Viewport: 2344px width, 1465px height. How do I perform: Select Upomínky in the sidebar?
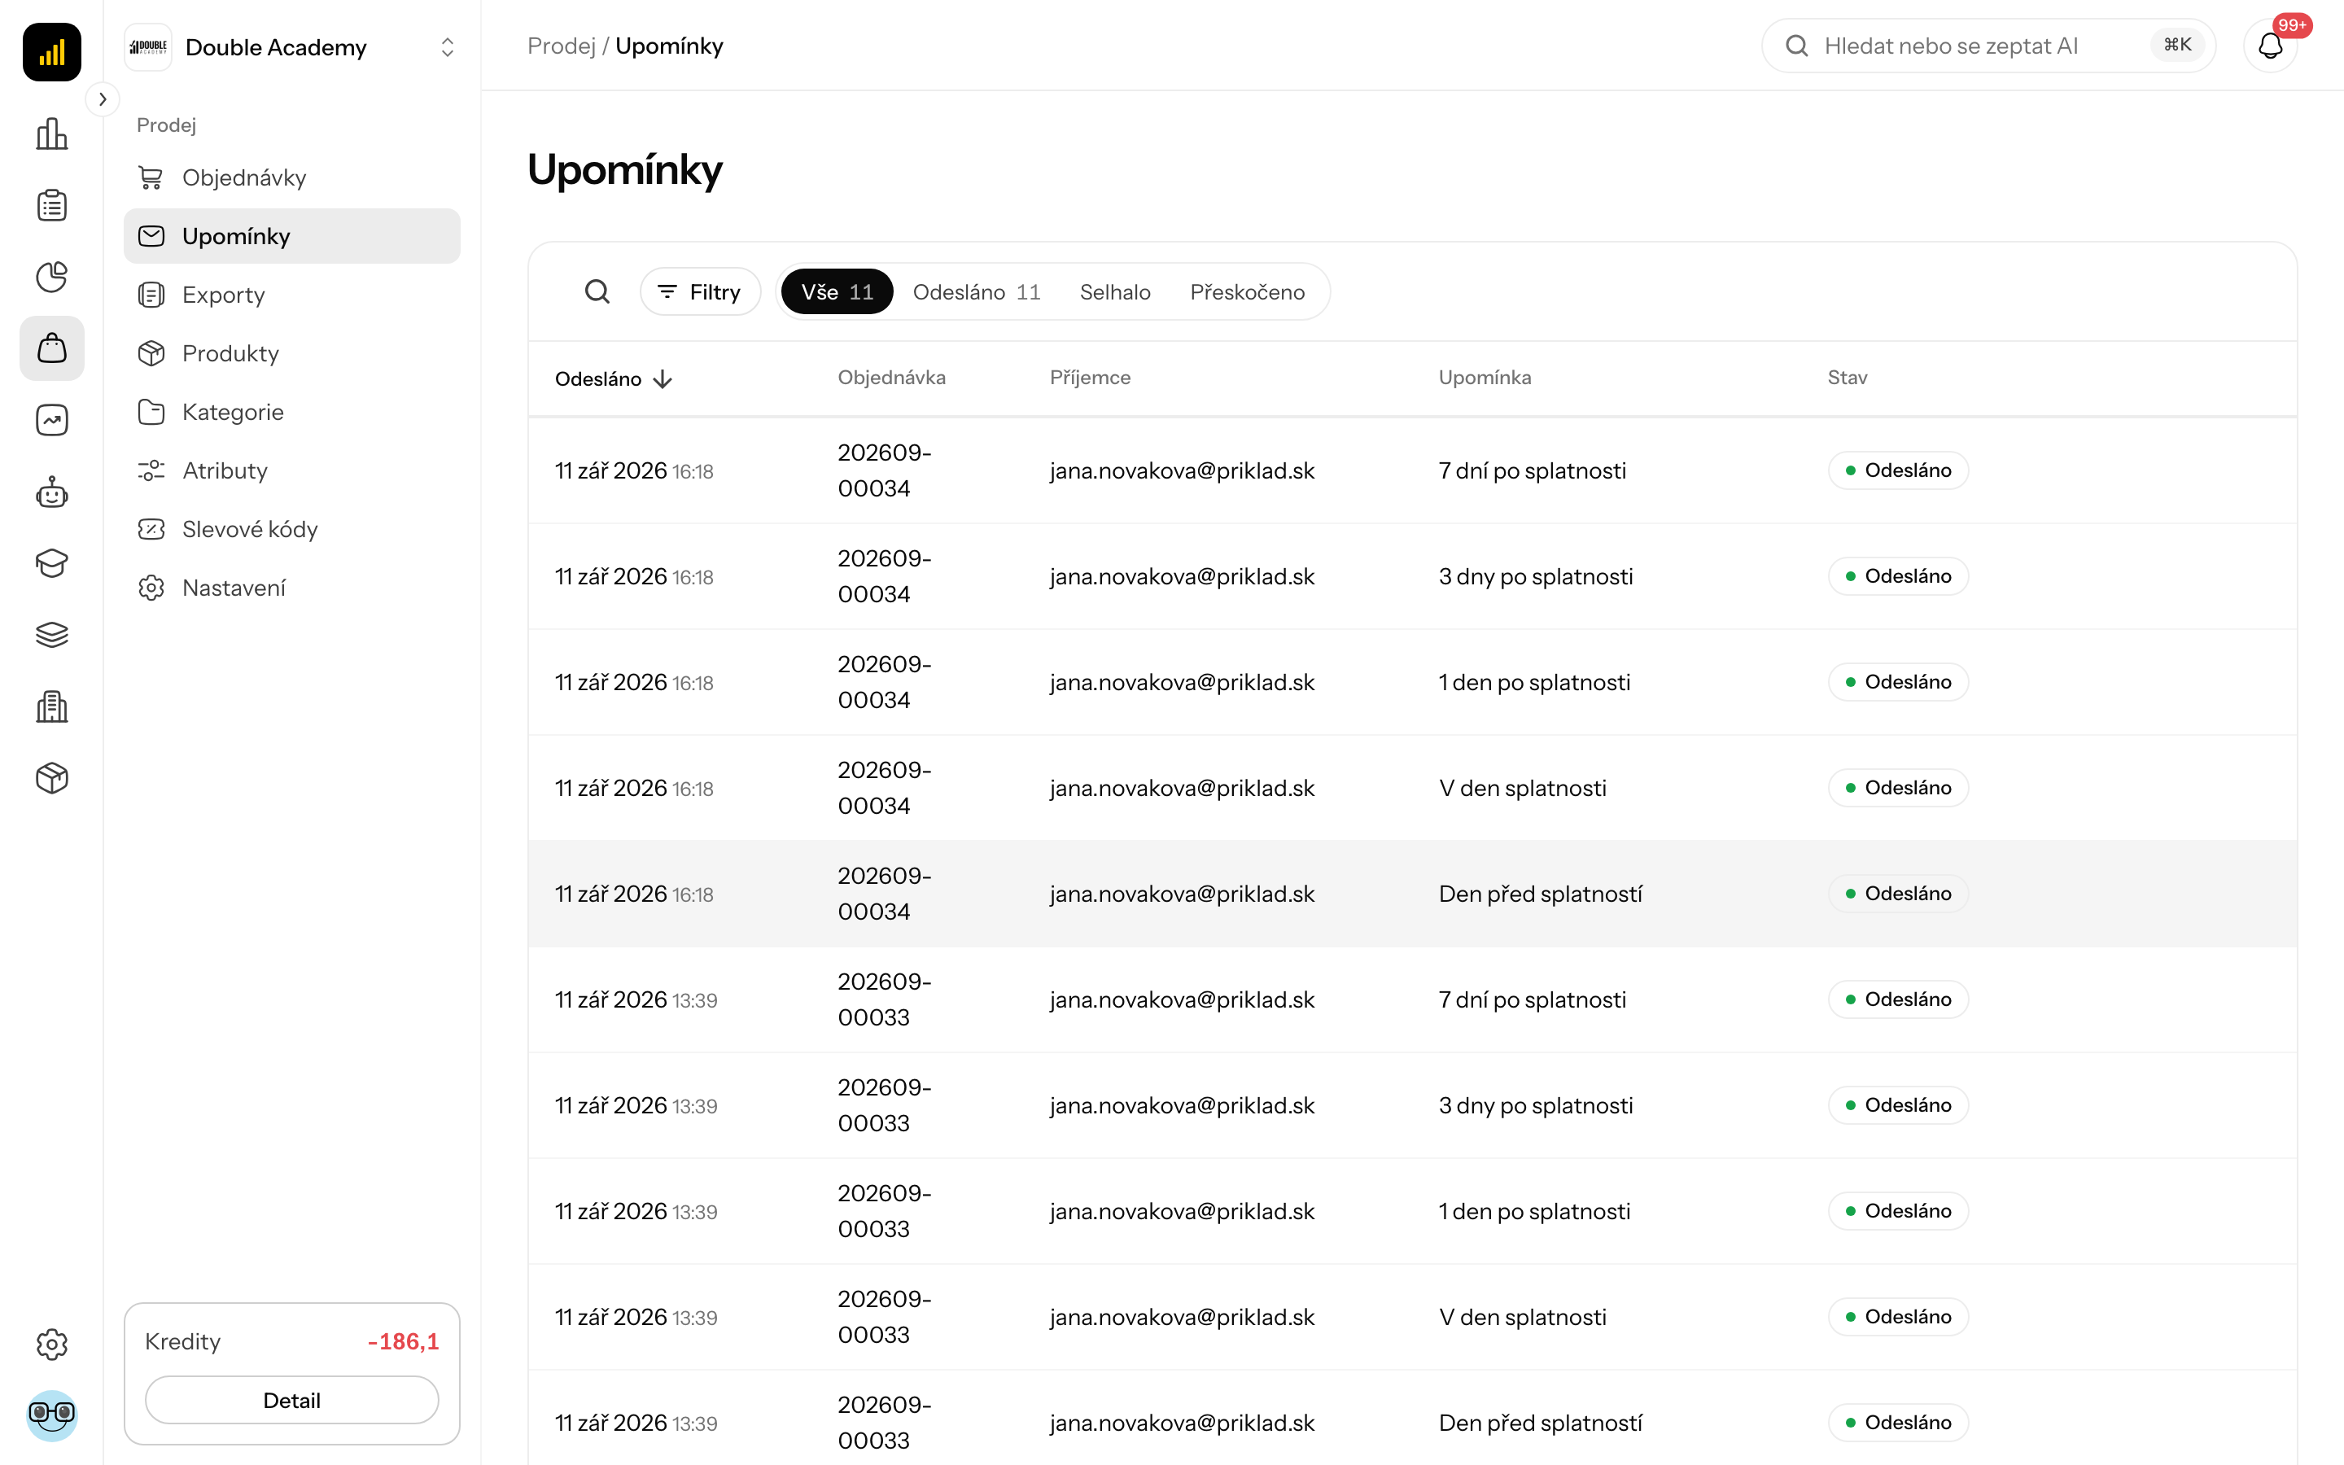(291, 235)
